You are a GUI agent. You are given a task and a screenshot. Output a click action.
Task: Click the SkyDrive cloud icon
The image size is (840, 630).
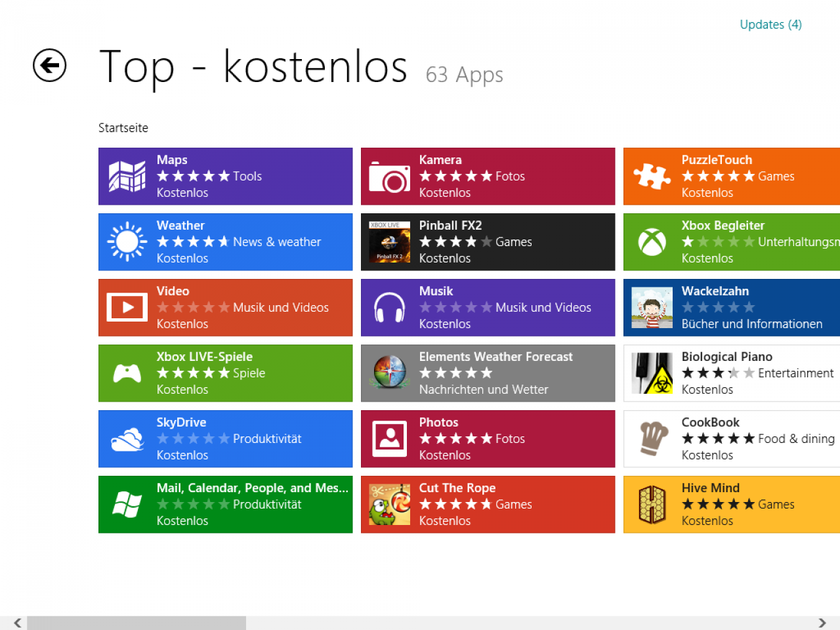pyautogui.click(x=127, y=439)
